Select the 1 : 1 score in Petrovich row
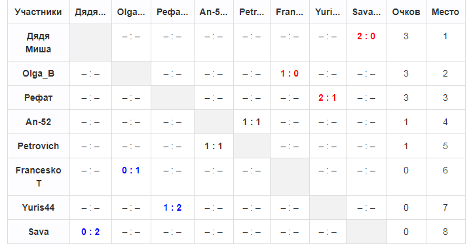Screen dimensions: 471x248 (214, 147)
